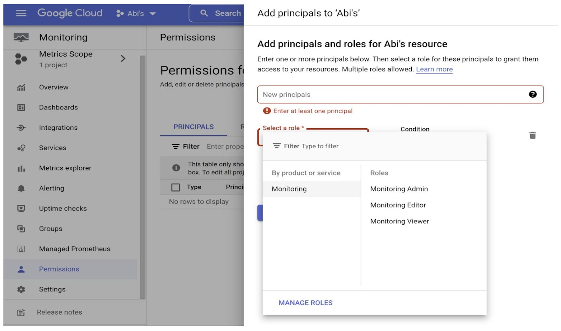Choose the Monitoring Admin role
This screenshot has height=331, width=561.
point(399,189)
